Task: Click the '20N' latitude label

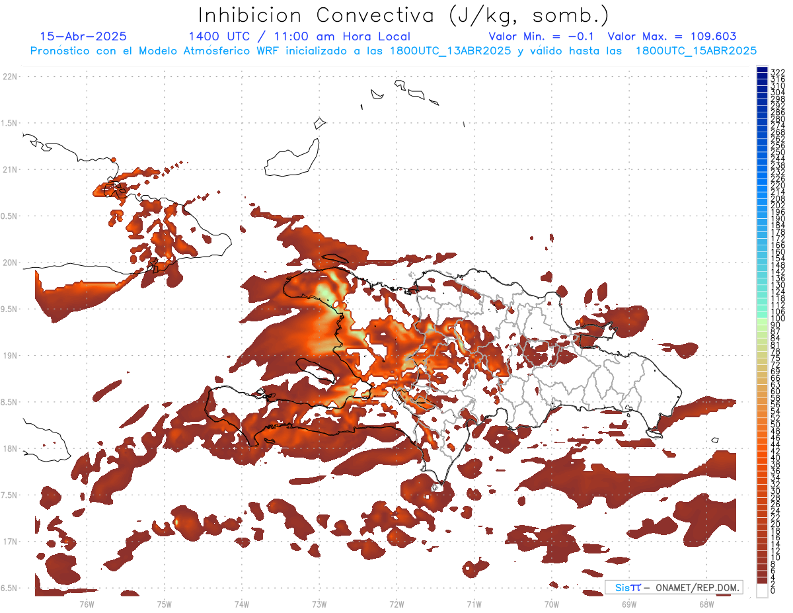Action: 10,263
